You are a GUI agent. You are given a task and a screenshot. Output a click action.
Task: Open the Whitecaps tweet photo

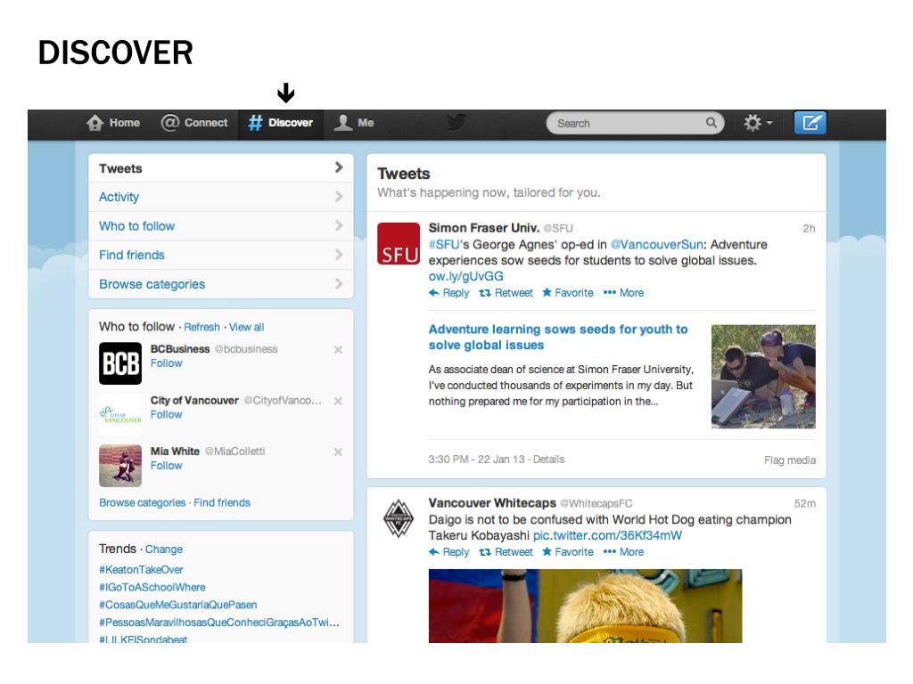[585, 606]
